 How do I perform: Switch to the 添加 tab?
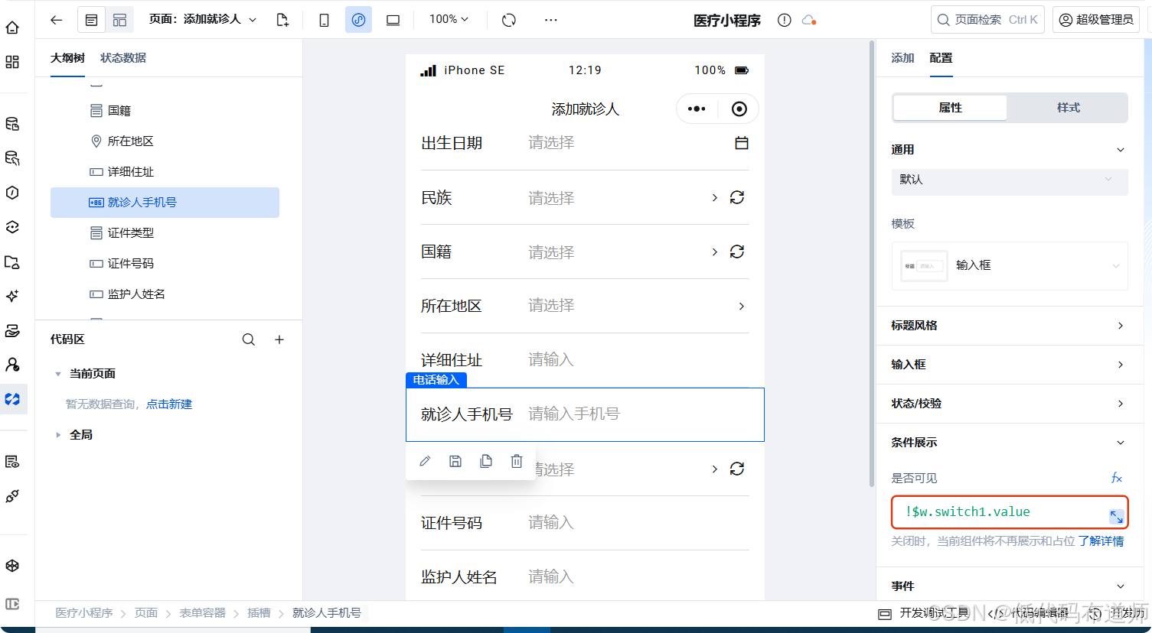[x=902, y=57]
